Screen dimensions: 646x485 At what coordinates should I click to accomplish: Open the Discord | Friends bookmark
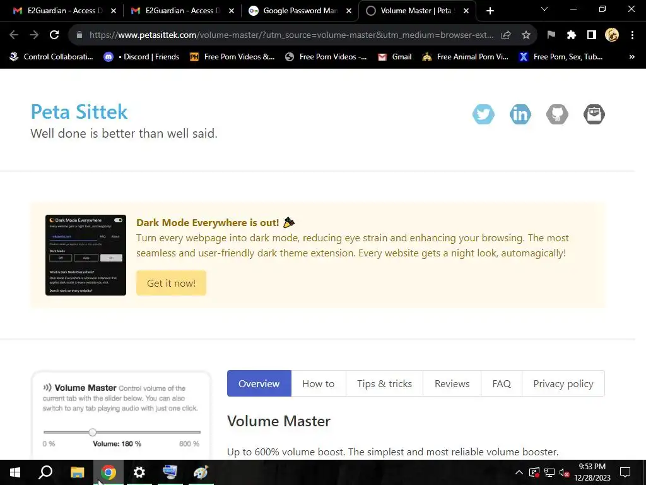click(141, 57)
